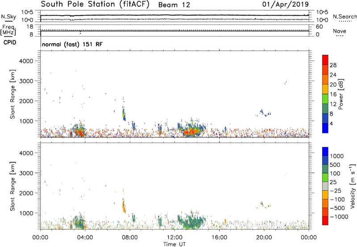Click the gray -25 to 25 velocity segment
Image resolution: width=357 pixels, height=247 pixels.
[x=325, y=186]
